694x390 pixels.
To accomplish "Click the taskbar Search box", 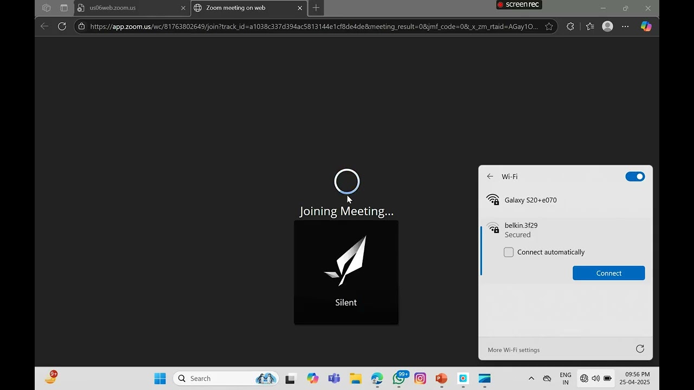I will pos(226,379).
